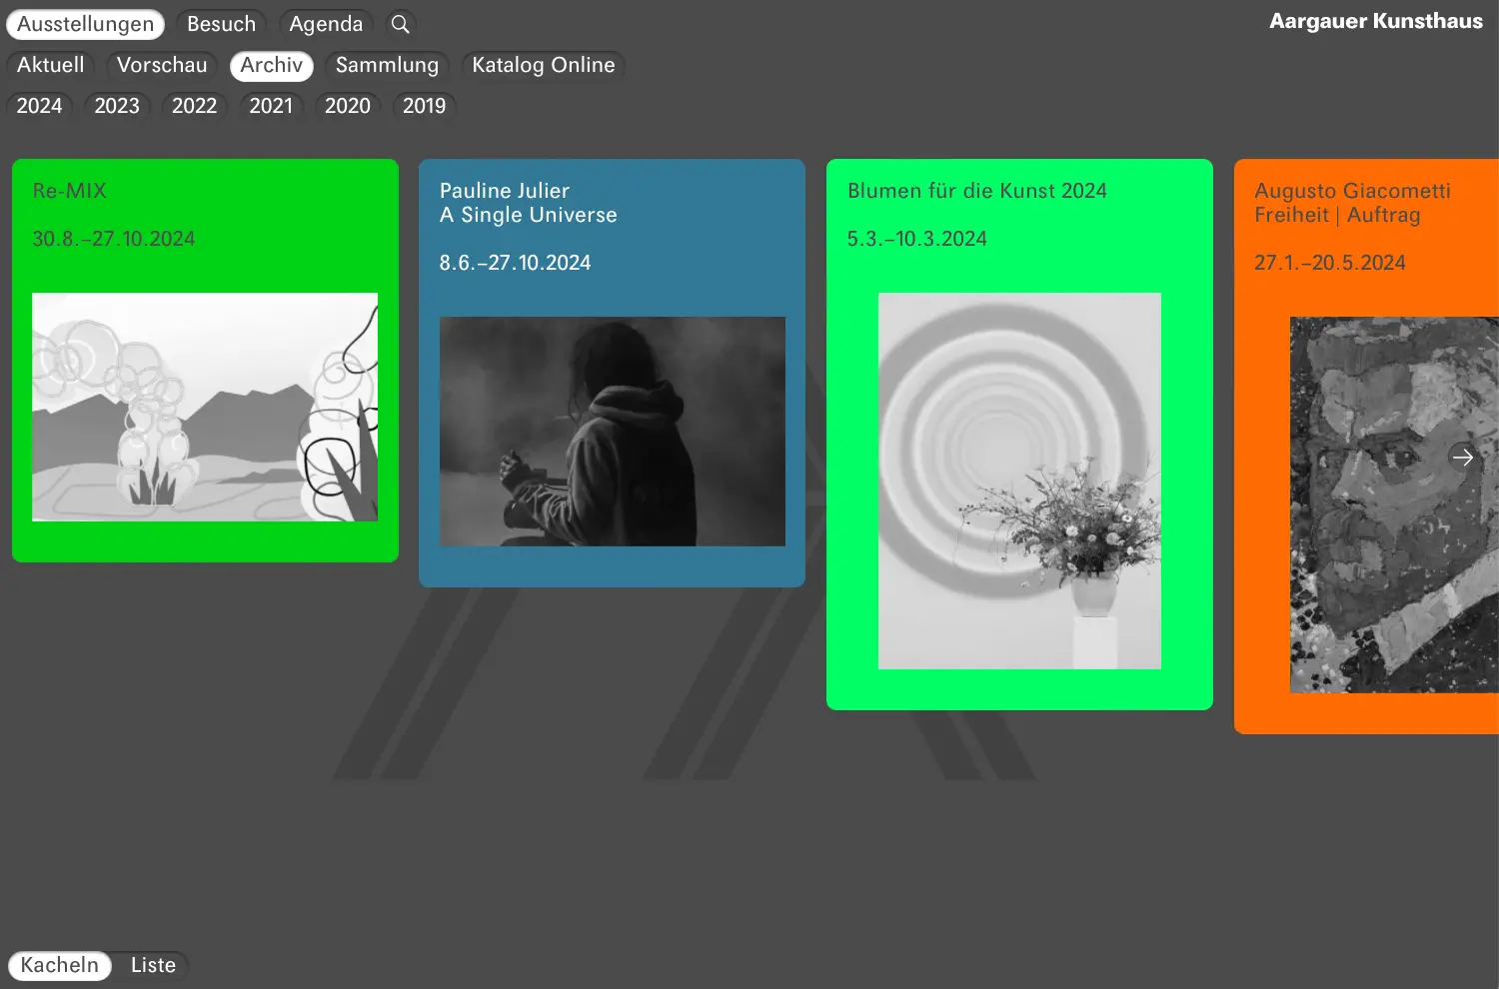
Task: Select the date 5.3.–10.3.2024 text
Action: [917, 239]
